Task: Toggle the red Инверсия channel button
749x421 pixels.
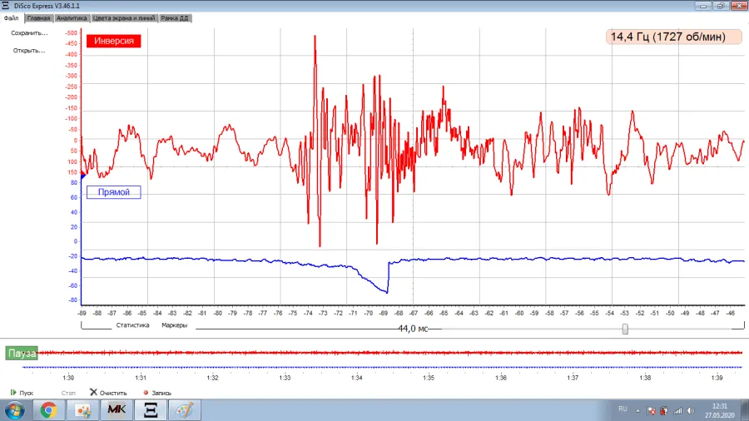Action: coord(114,41)
